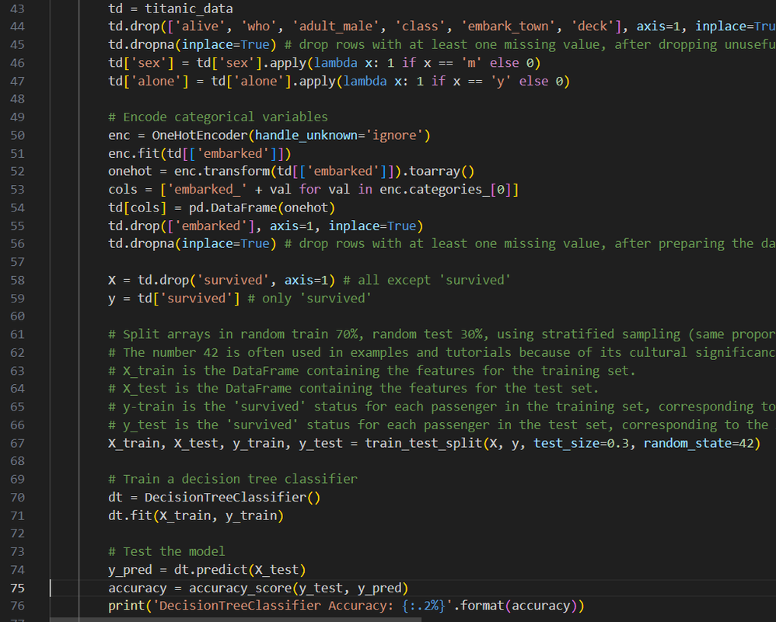The width and height of the screenshot is (776, 622).
Task: Click comment '# X_test is the DataFrame'
Action: [353, 389]
